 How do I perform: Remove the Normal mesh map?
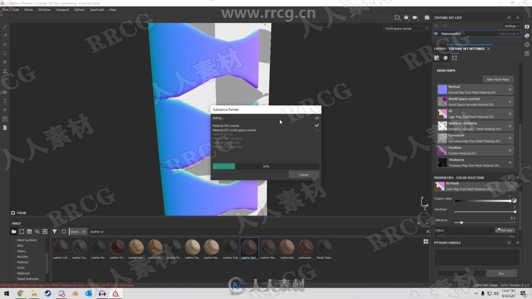510,89
